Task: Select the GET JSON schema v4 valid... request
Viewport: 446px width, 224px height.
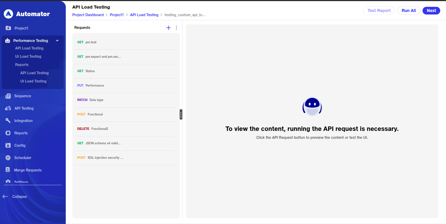Action: click(x=125, y=143)
